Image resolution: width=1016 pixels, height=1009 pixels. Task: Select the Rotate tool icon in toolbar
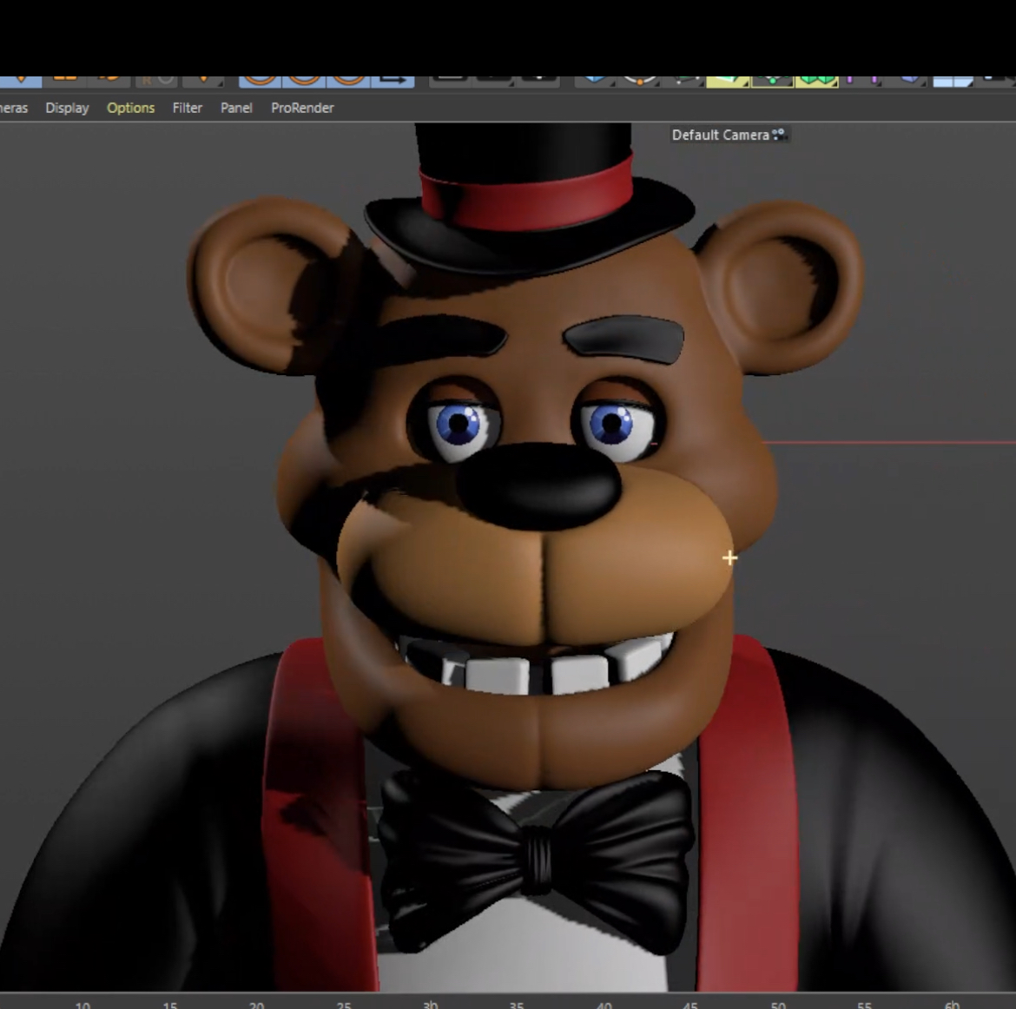109,80
